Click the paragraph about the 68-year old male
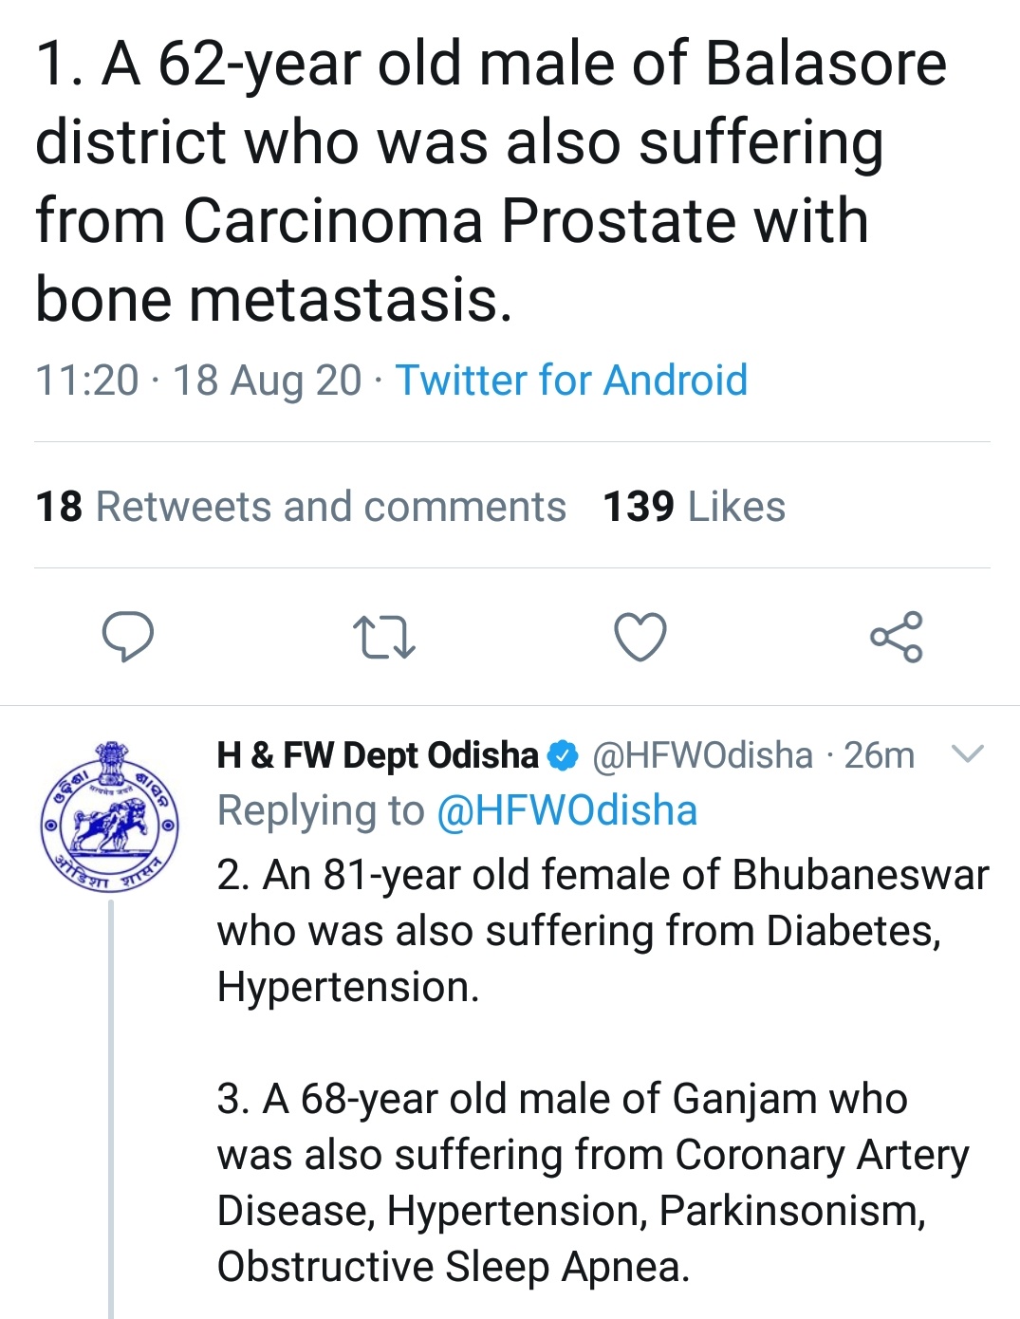 coord(593,1182)
